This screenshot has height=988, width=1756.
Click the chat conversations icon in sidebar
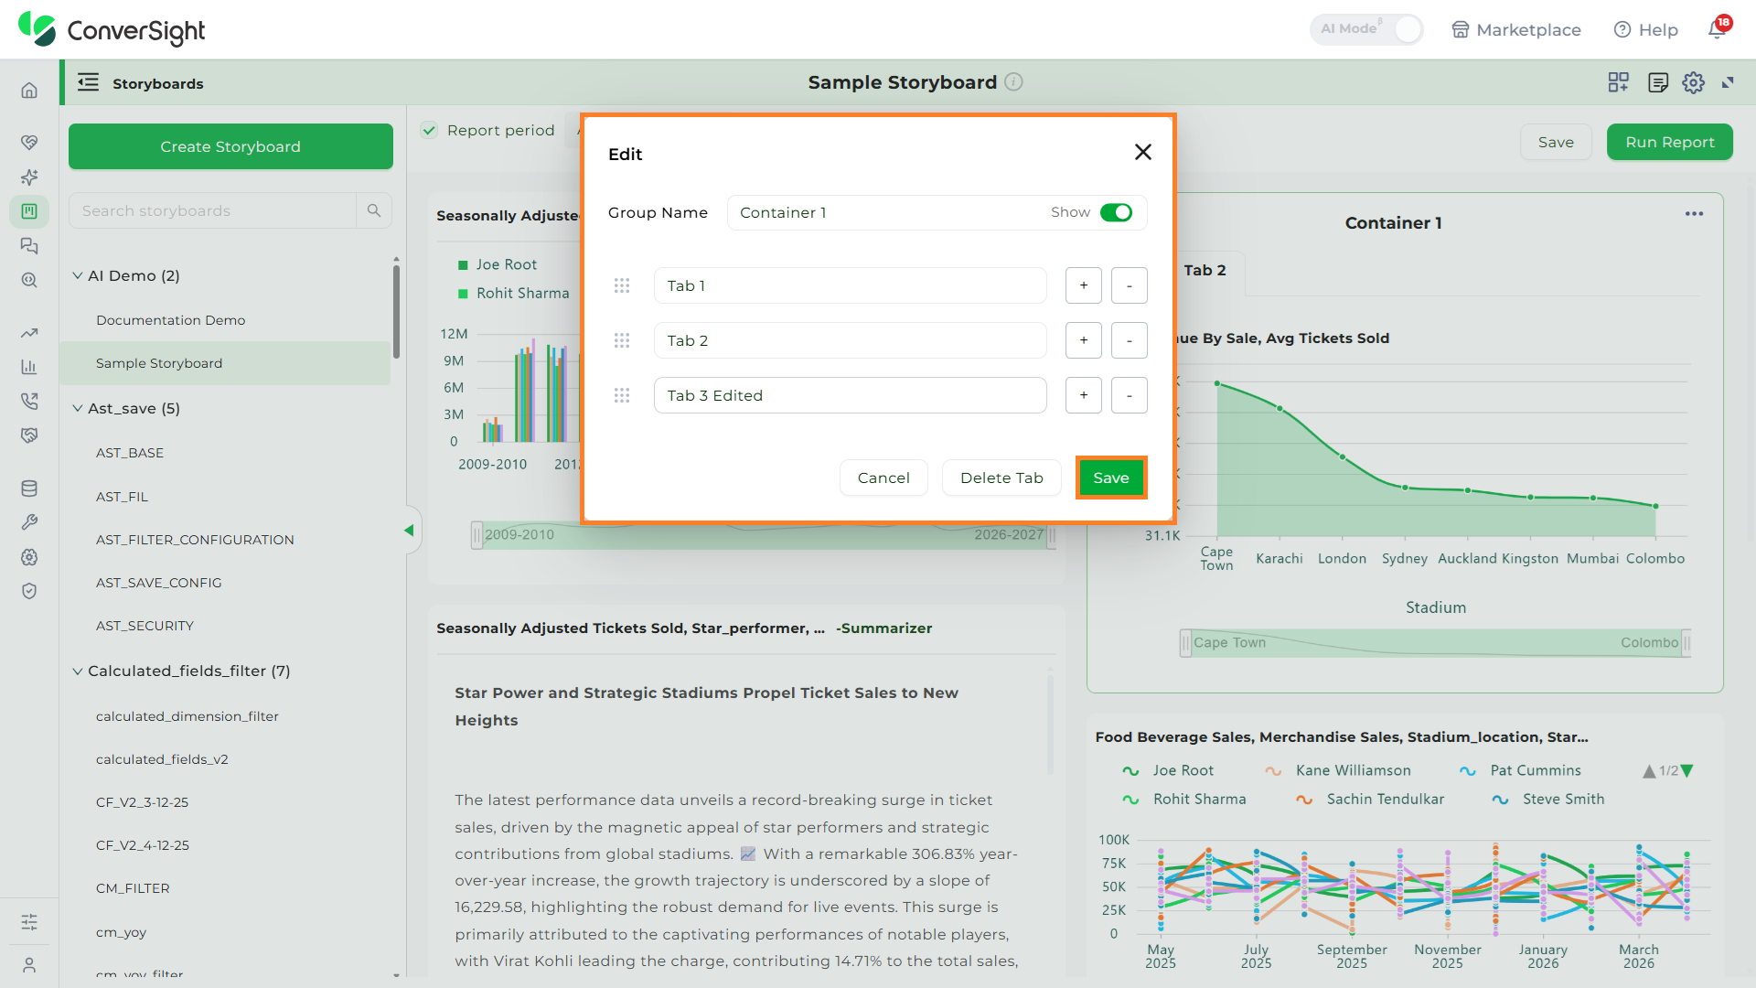(x=29, y=246)
